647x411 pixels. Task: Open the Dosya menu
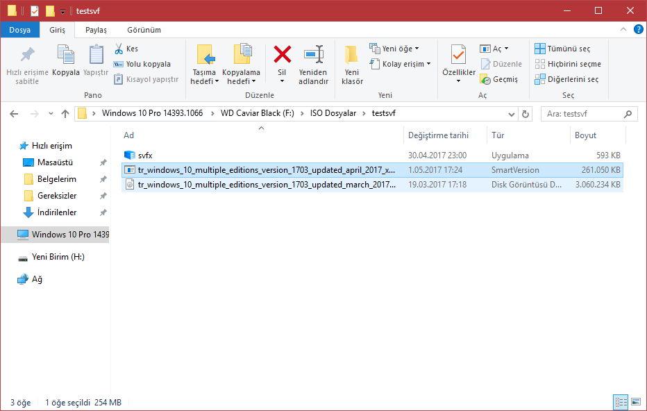tap(20, 30)
